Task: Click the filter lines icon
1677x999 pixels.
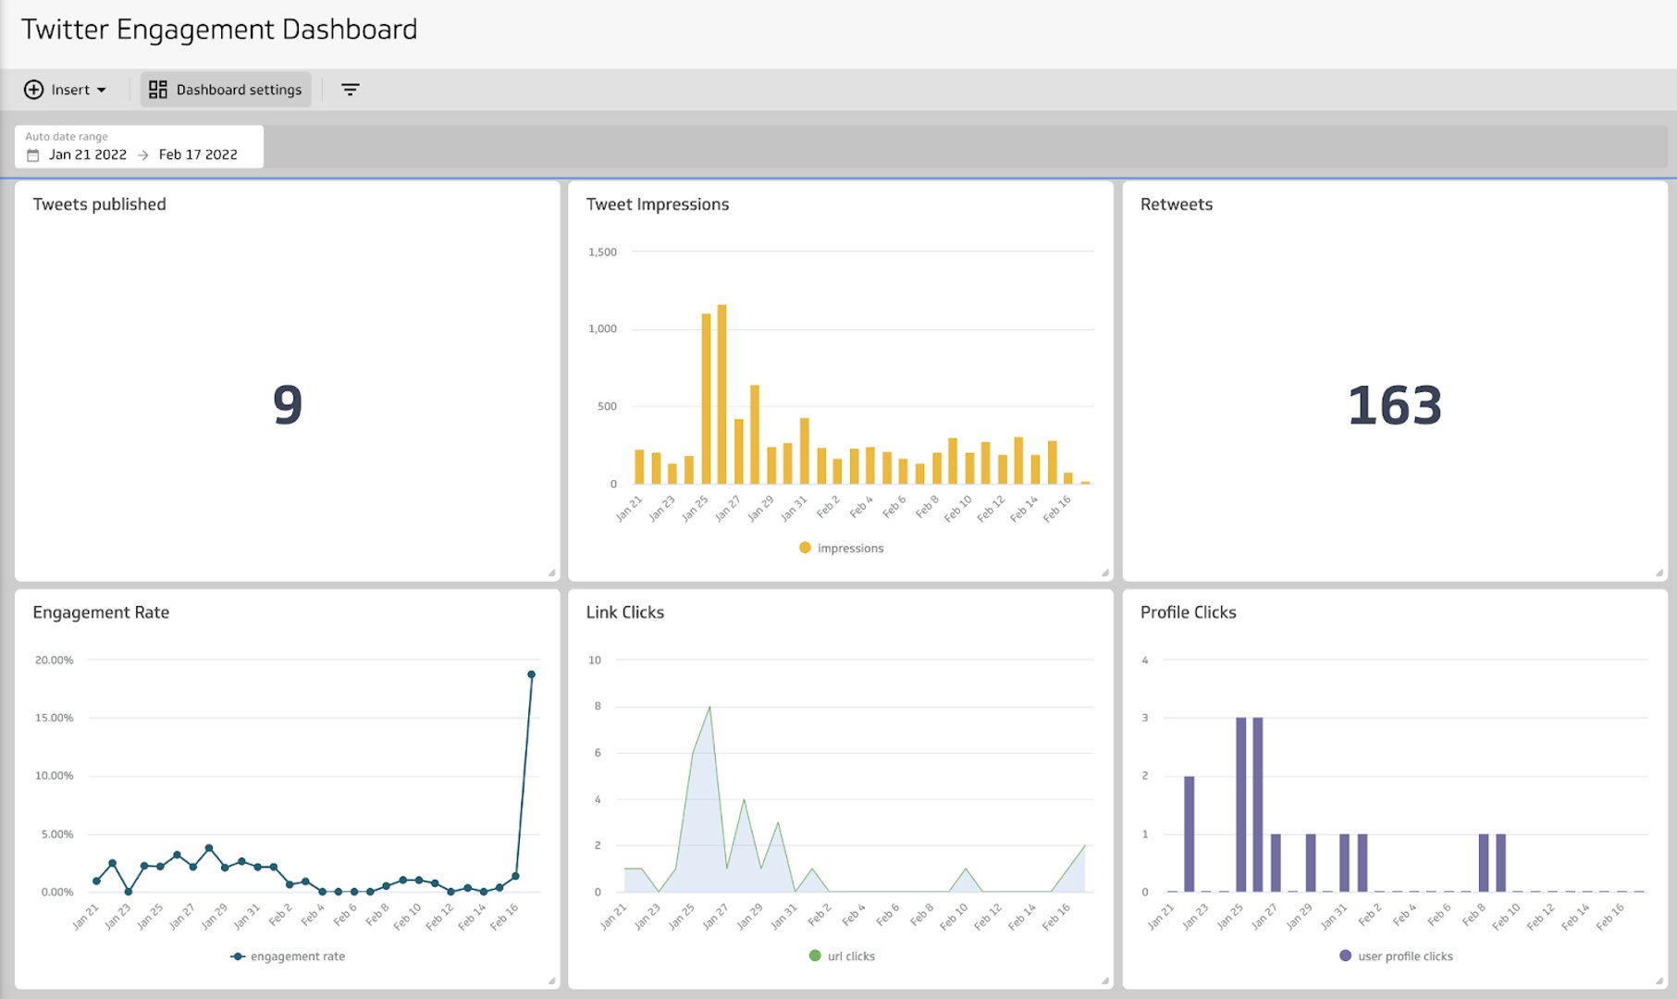Action: [x=350, y=90]
